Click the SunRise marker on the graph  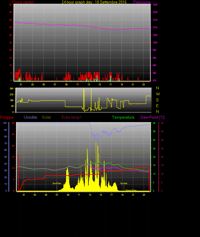click(x=57, y=183)
